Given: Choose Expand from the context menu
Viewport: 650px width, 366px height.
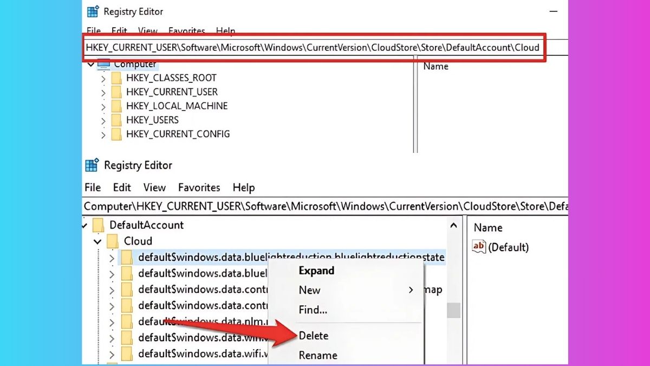Looking at the screenshot, I should coord(316,271).
